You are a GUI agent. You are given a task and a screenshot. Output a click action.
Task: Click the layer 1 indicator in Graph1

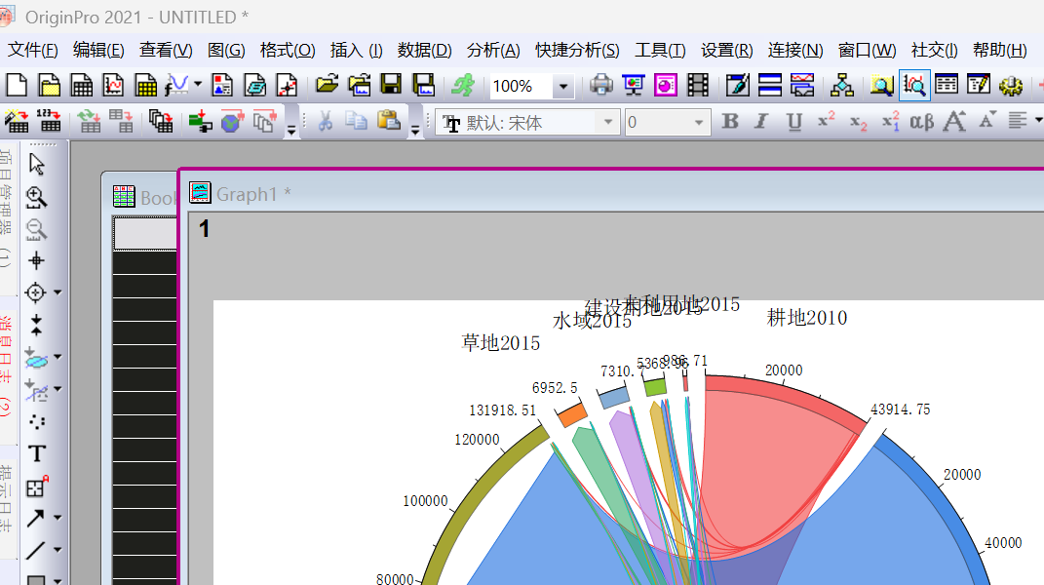pyautogui.click(x=204, y=229)
